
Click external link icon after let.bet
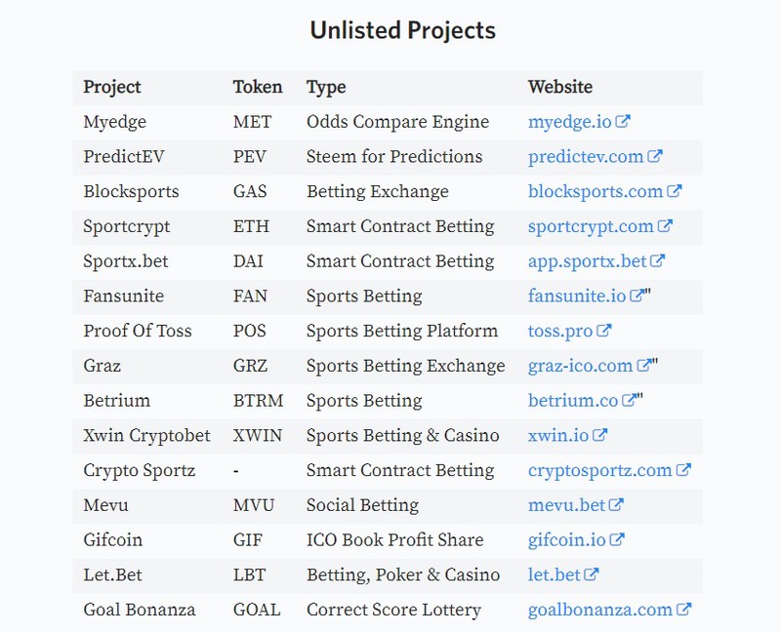click(x=592, y=574)
